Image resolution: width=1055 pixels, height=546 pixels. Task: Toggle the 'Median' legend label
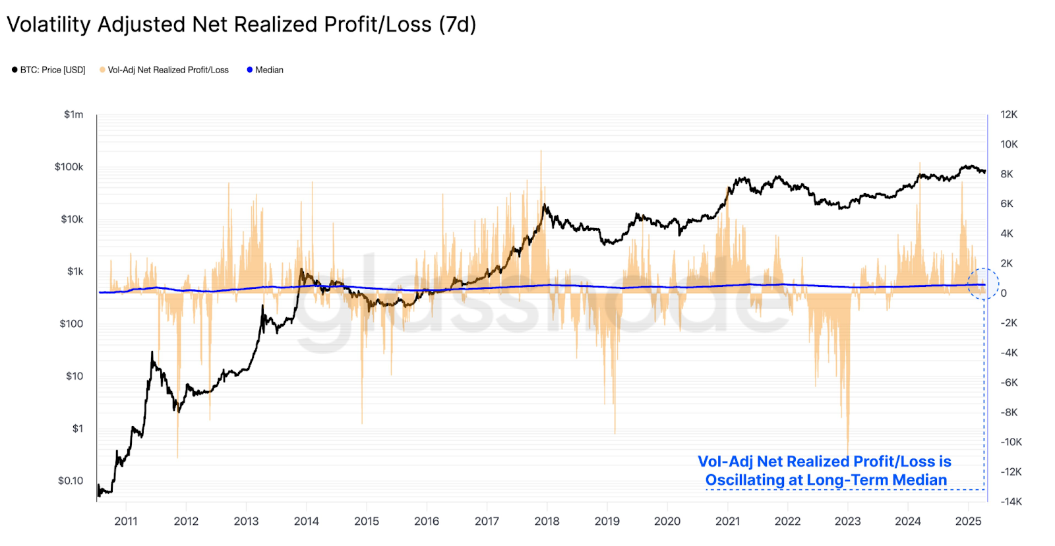coord(269,70)
